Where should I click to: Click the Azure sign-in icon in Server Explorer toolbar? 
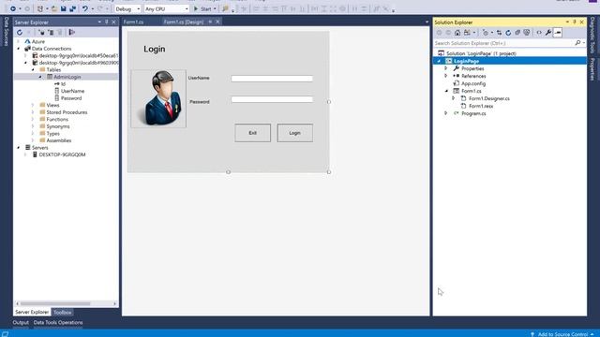(71, 33)
